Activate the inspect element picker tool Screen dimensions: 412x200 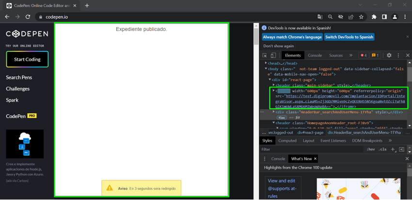[265, 56]
